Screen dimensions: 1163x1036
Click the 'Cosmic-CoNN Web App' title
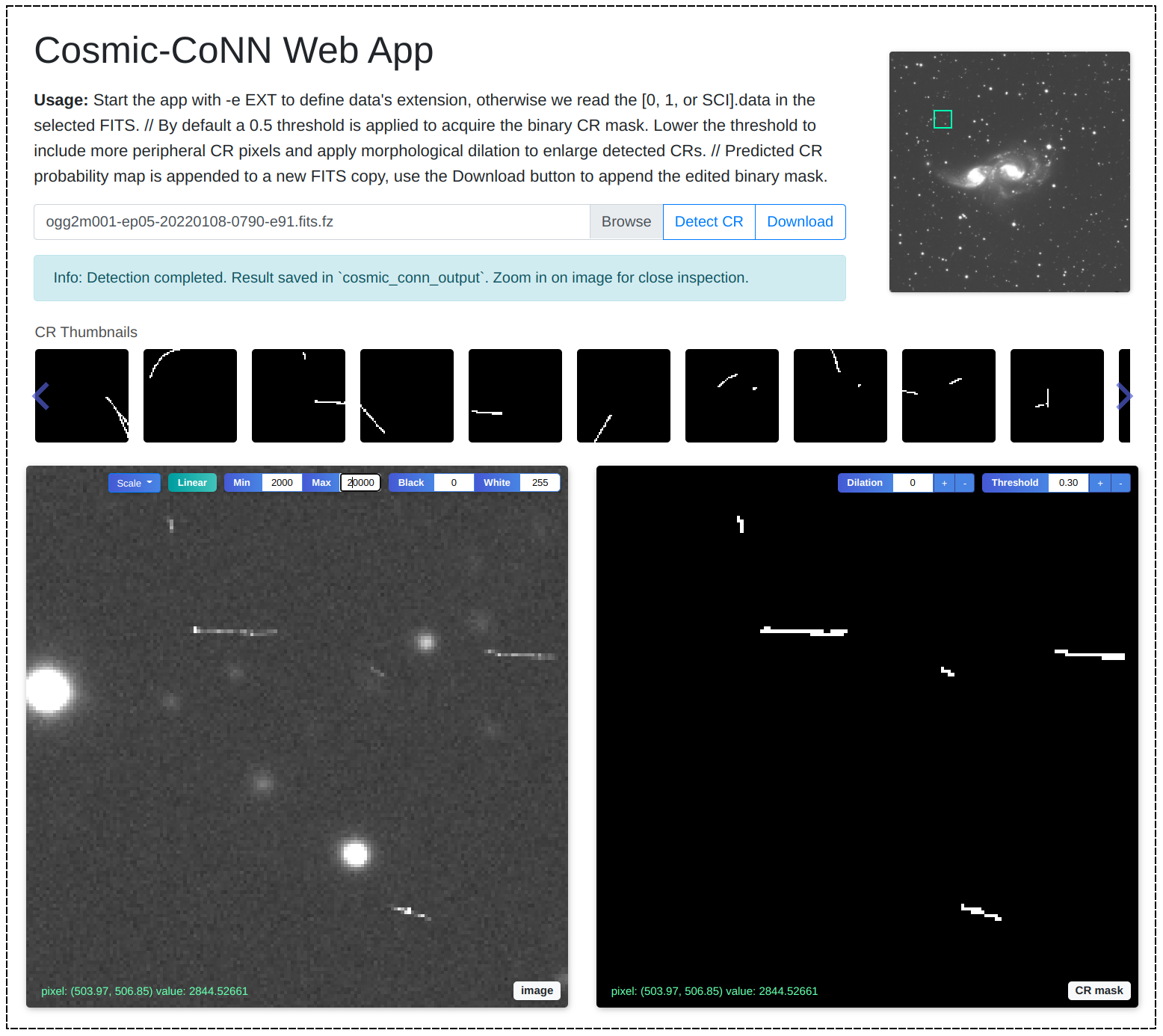pos(233,51)
